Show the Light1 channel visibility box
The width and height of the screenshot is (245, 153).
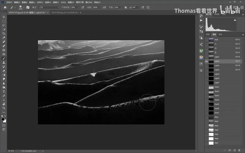pos(206,57)
